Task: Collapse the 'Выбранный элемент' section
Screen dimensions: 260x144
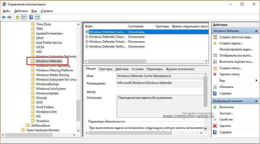Action: 256,101
